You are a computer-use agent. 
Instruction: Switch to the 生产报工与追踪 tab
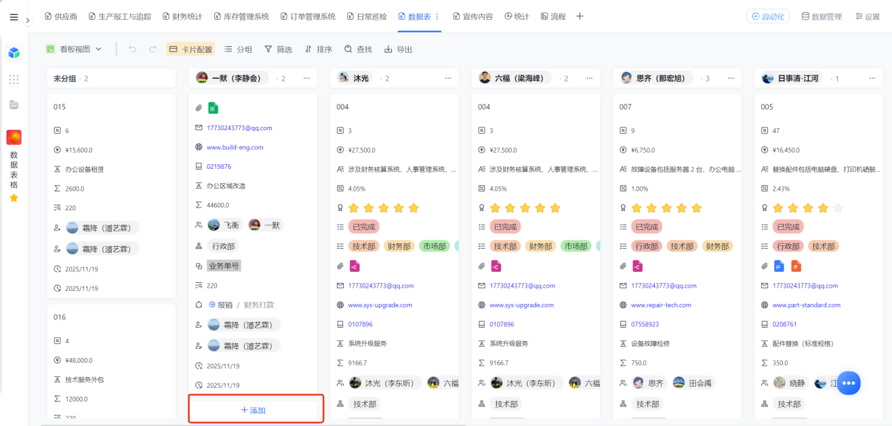point(119,16)
